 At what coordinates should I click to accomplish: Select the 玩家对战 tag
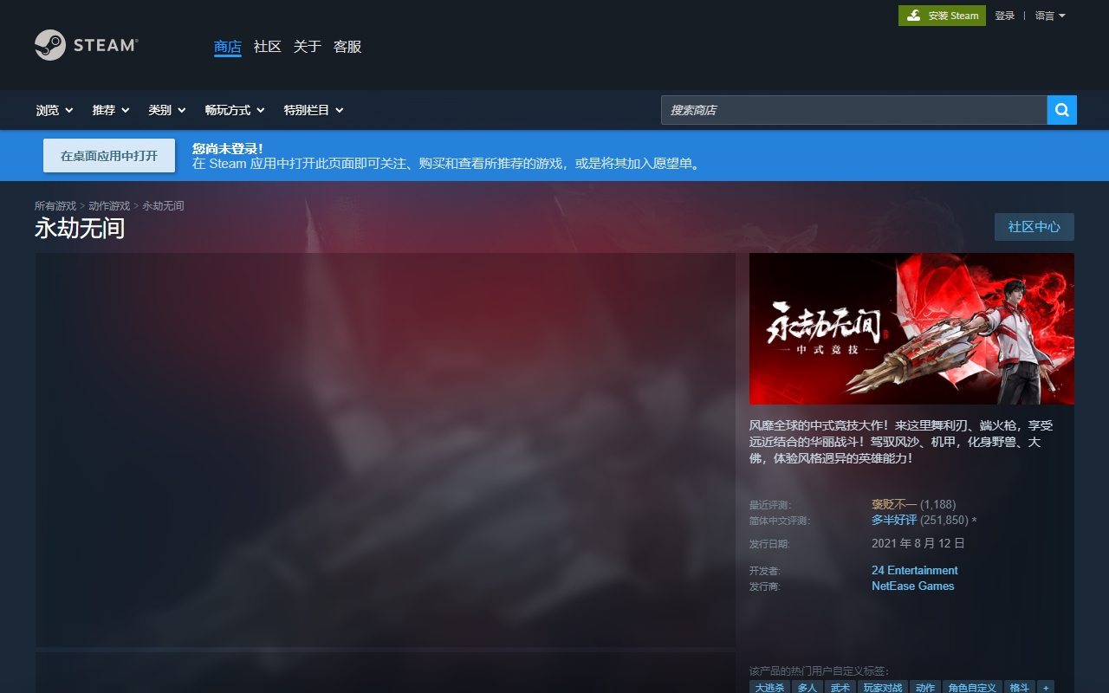point(883,687)
